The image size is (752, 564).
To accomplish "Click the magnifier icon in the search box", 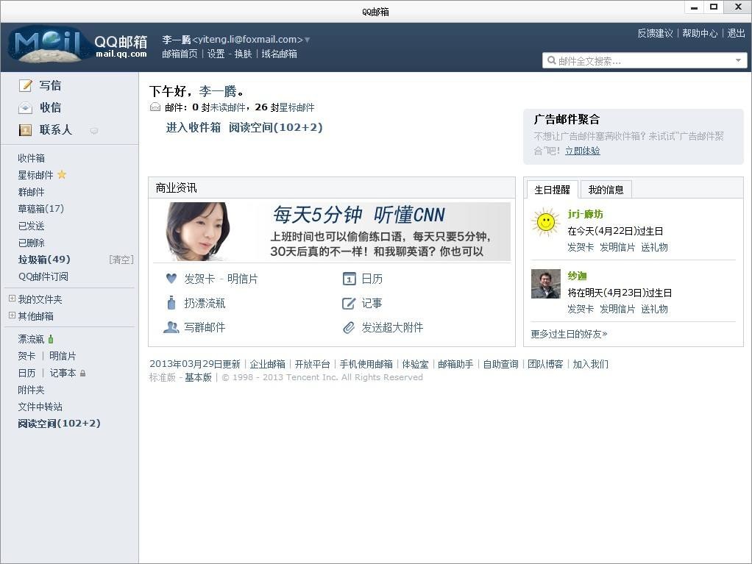I will [550, 60].
